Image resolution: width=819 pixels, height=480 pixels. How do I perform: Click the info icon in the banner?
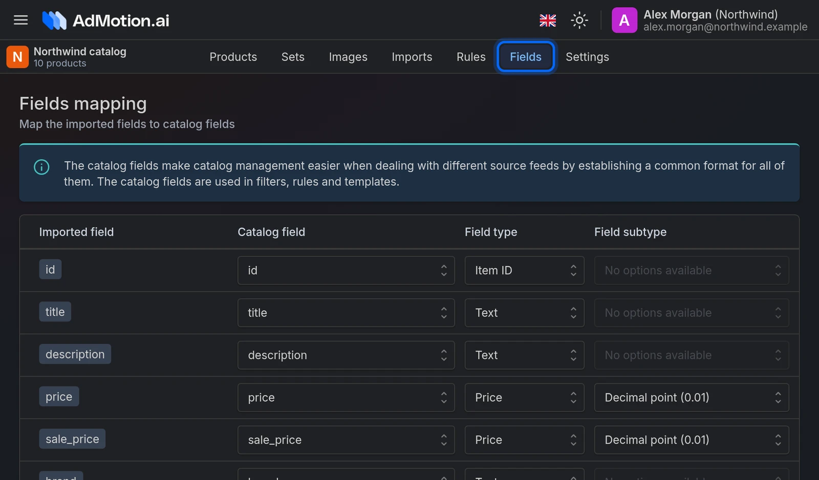pos(41,167)
